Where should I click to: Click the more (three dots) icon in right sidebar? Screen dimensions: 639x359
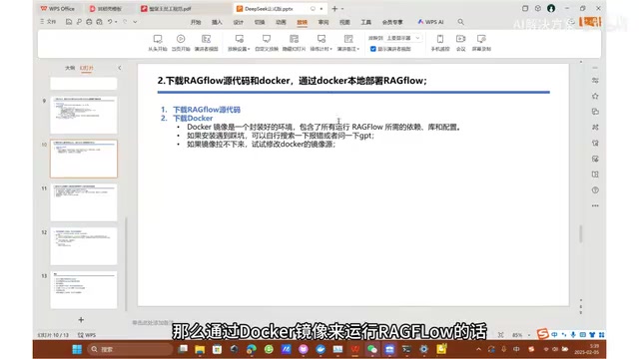pyautogui.click(x=595, y=206)
